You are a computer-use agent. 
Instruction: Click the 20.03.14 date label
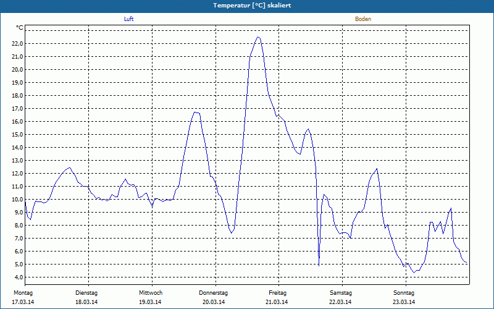(x=214, y=302)
